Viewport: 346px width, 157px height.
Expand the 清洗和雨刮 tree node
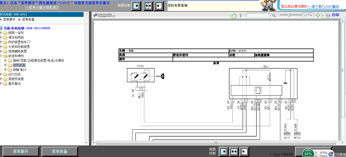coord(1,37)
